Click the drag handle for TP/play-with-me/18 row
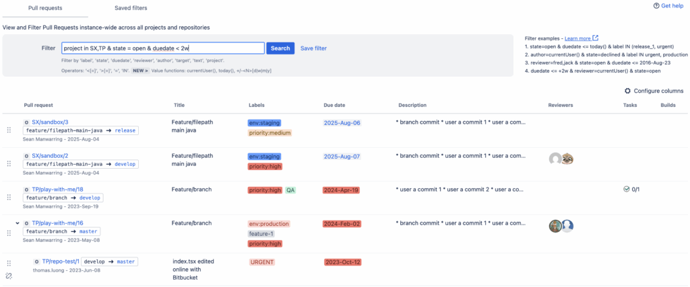 click(9, 197)
